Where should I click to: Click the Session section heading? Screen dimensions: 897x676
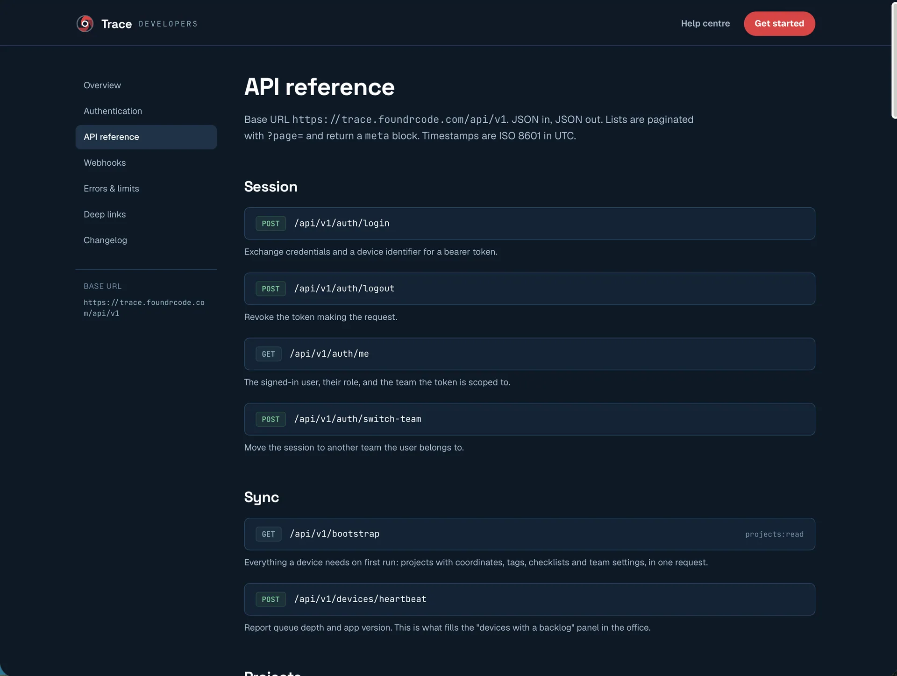pyautogui.click(x=271, y=187)
